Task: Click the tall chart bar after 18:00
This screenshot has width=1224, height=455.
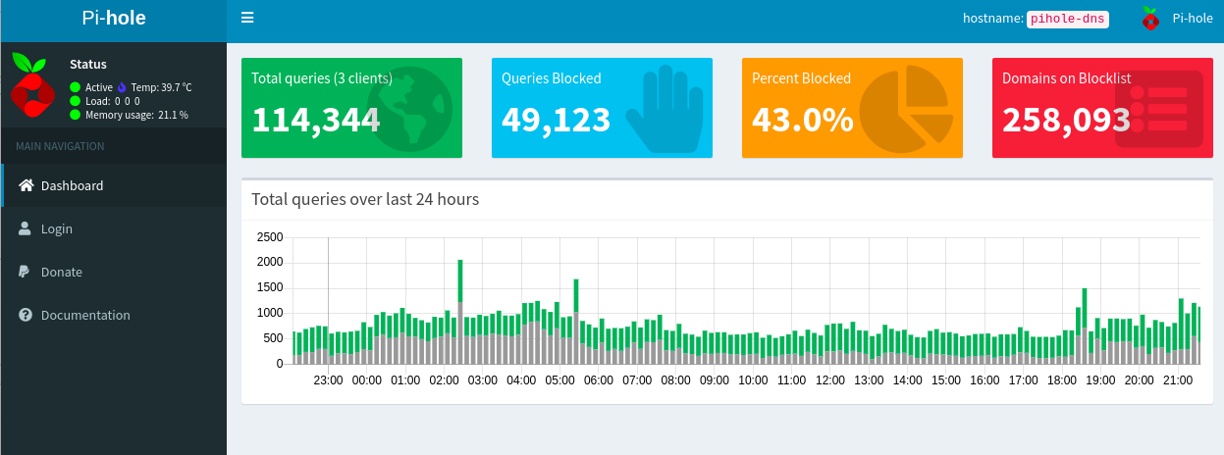Action: point(1085,326)
